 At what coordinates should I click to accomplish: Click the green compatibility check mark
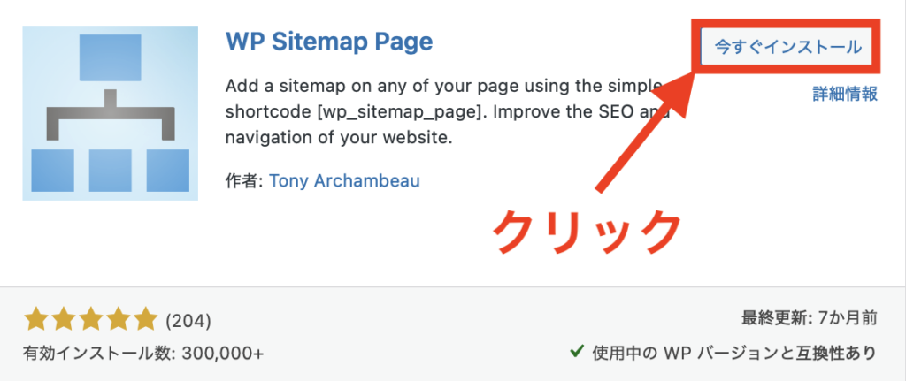575,353
